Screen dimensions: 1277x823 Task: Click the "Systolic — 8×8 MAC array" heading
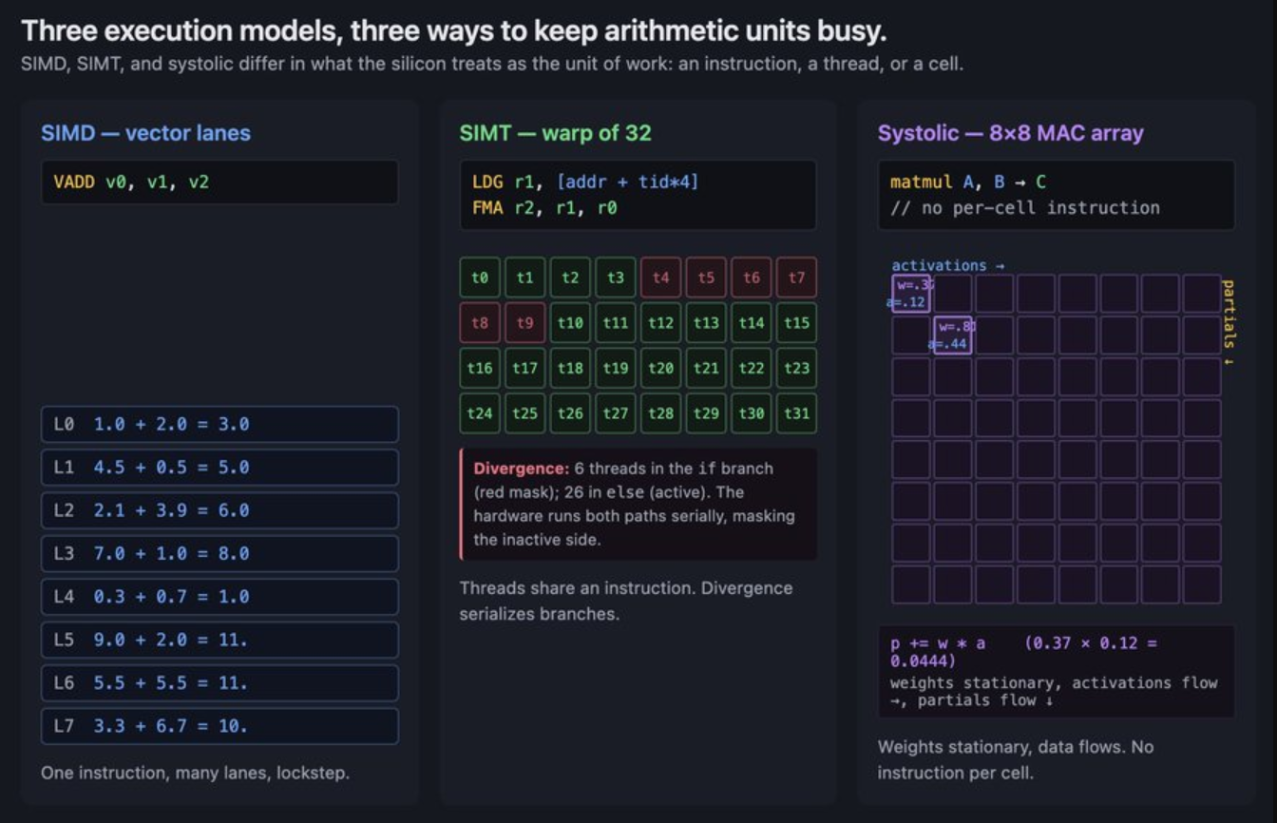pos(1010,133)
